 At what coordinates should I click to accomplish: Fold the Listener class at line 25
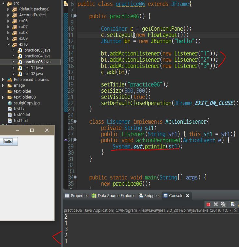[75, 121]
